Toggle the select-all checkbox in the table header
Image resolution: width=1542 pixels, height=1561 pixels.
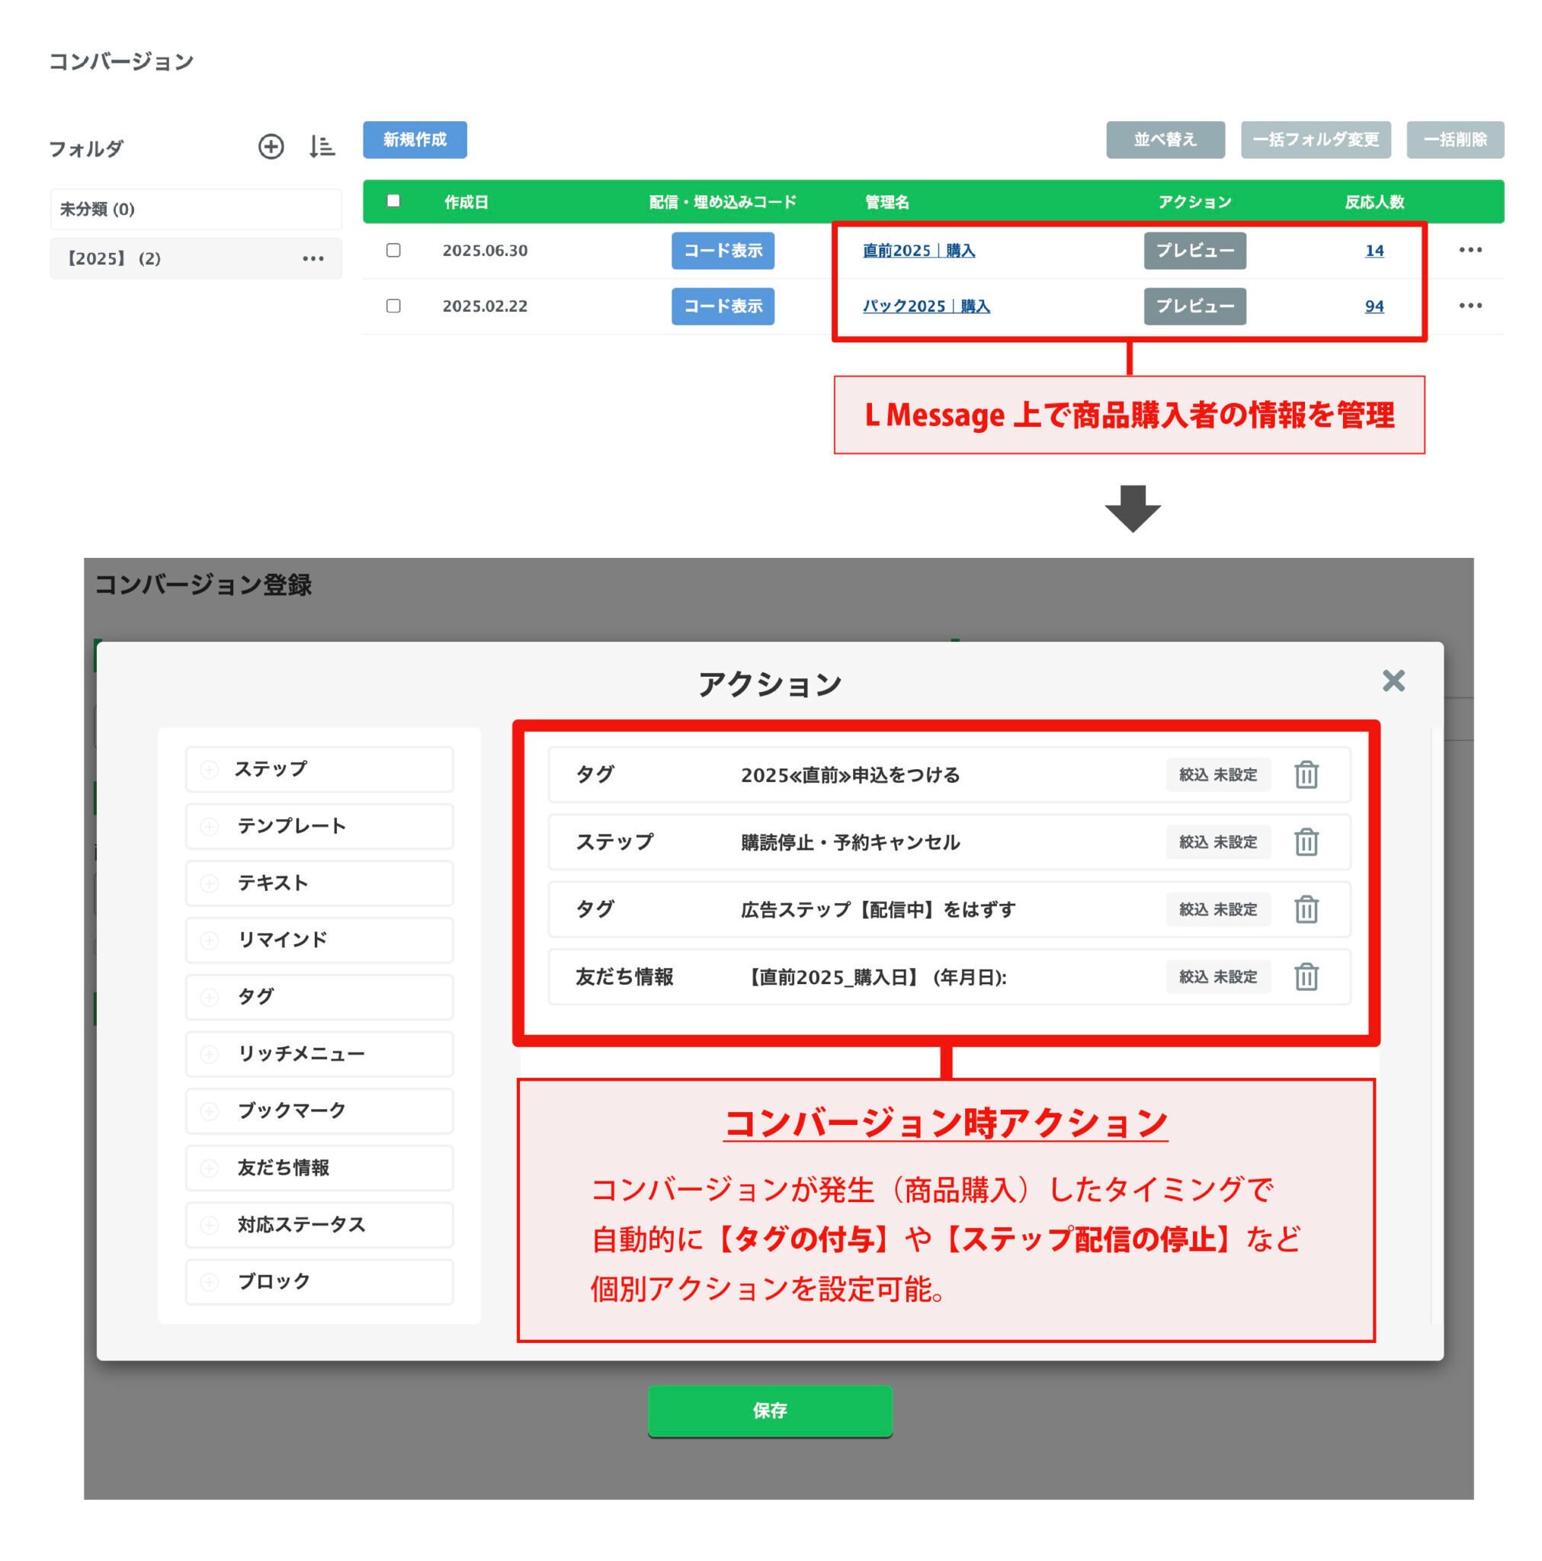click(x=393, y=202)
